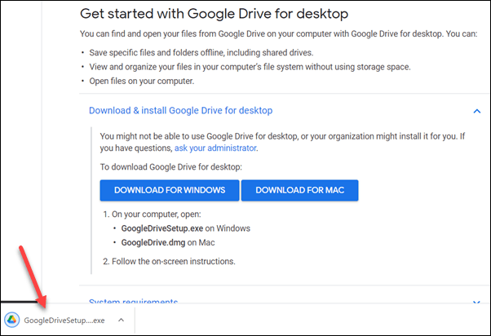491x336 pixels.
Task: Click the 'Get started with Google Drive for desktop' heading
Action: coord(215,14)
